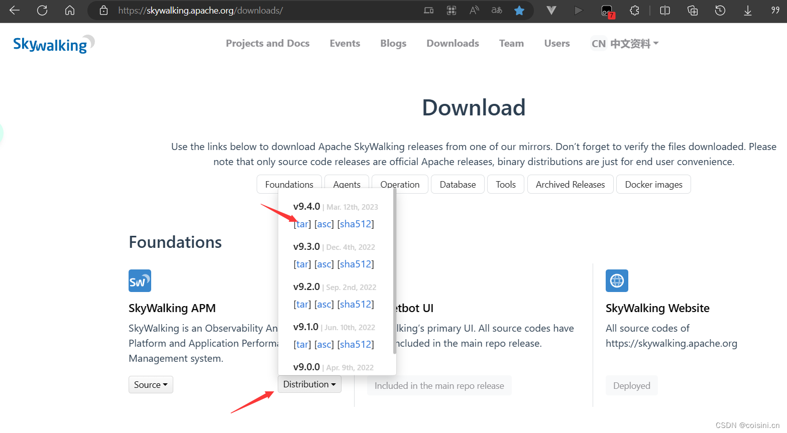This screenshot has height=433, width=787.
Task: Select the Database category tab
Action: pos(458,184)
